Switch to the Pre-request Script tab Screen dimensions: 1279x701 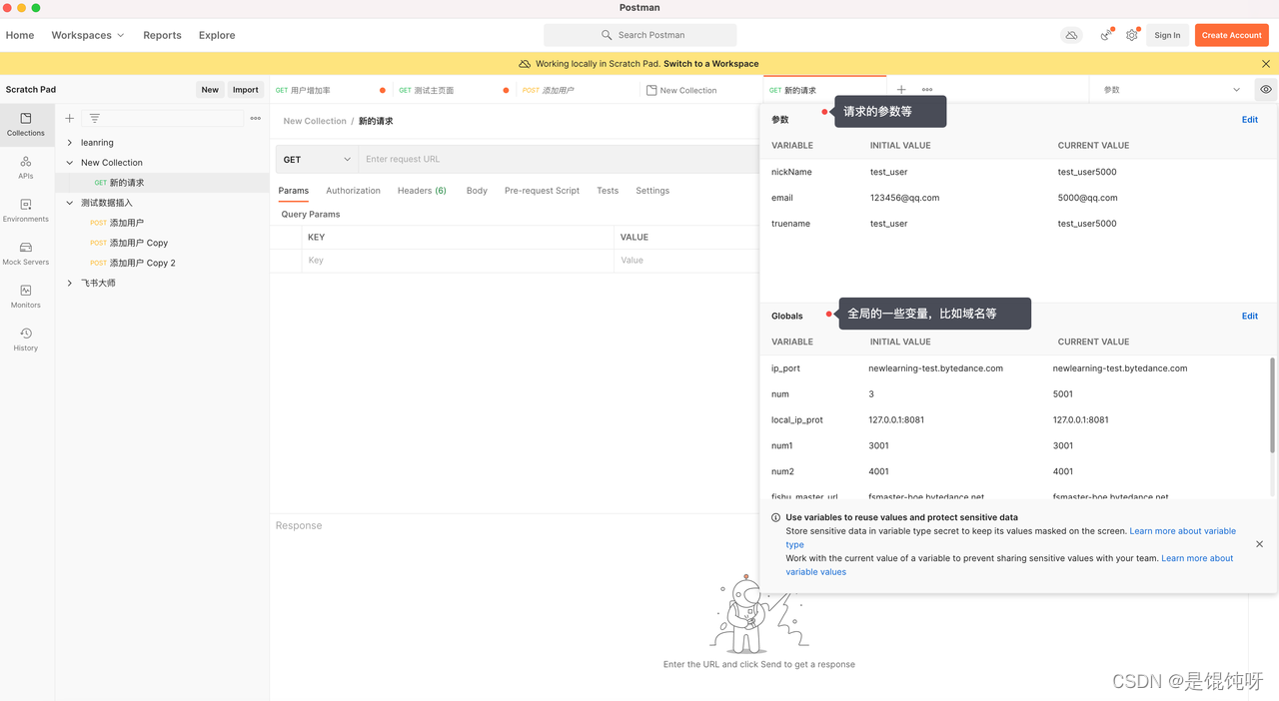tap(542, 191)
